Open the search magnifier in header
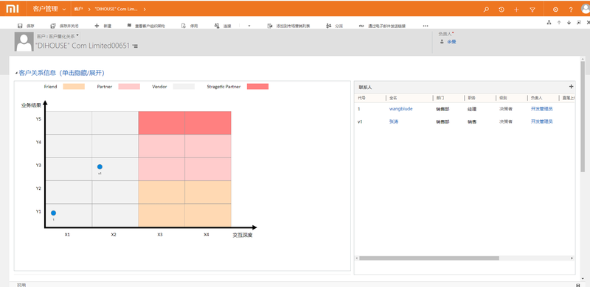This screenshot has height=287, width=590. [x=486, y=10]
